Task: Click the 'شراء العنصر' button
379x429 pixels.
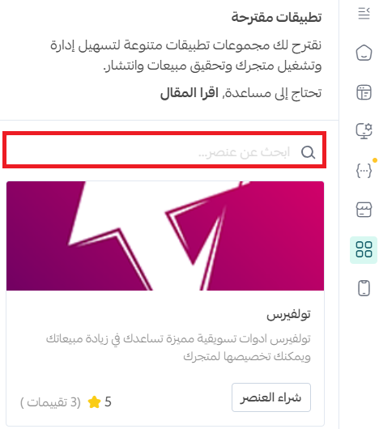Action: point(271,397)
